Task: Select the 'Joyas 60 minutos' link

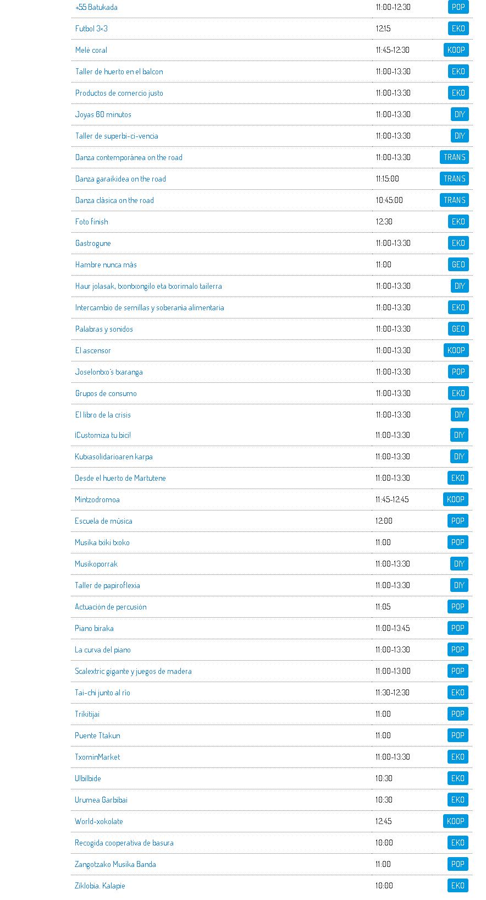Action: (x=103, y=114)
